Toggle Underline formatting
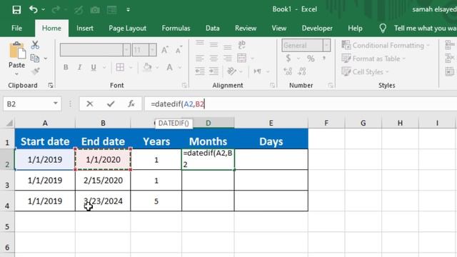The height and width of the screenshot is (257, 457). point(94,68)
